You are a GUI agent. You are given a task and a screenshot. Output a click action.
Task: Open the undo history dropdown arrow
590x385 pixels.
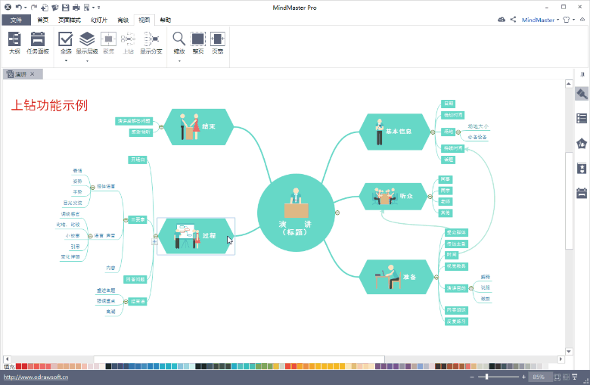click(x=25, y=8)
